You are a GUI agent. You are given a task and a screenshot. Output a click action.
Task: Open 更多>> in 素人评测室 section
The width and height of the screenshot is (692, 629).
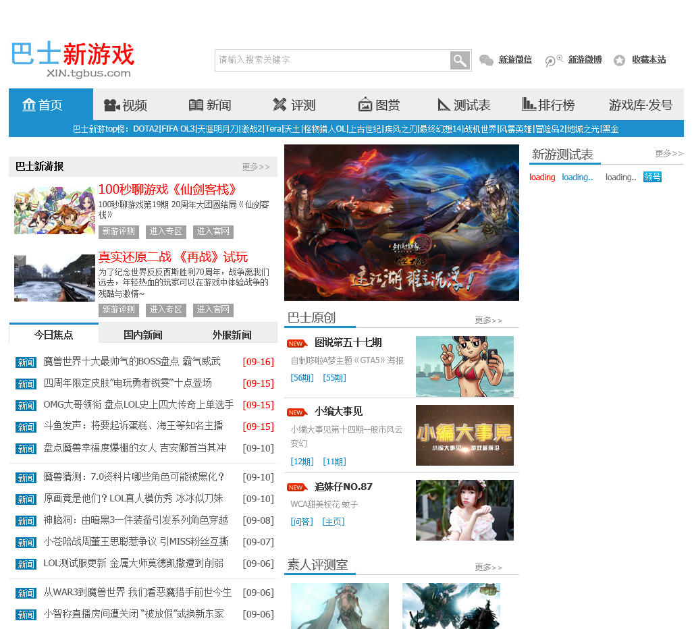489,567
